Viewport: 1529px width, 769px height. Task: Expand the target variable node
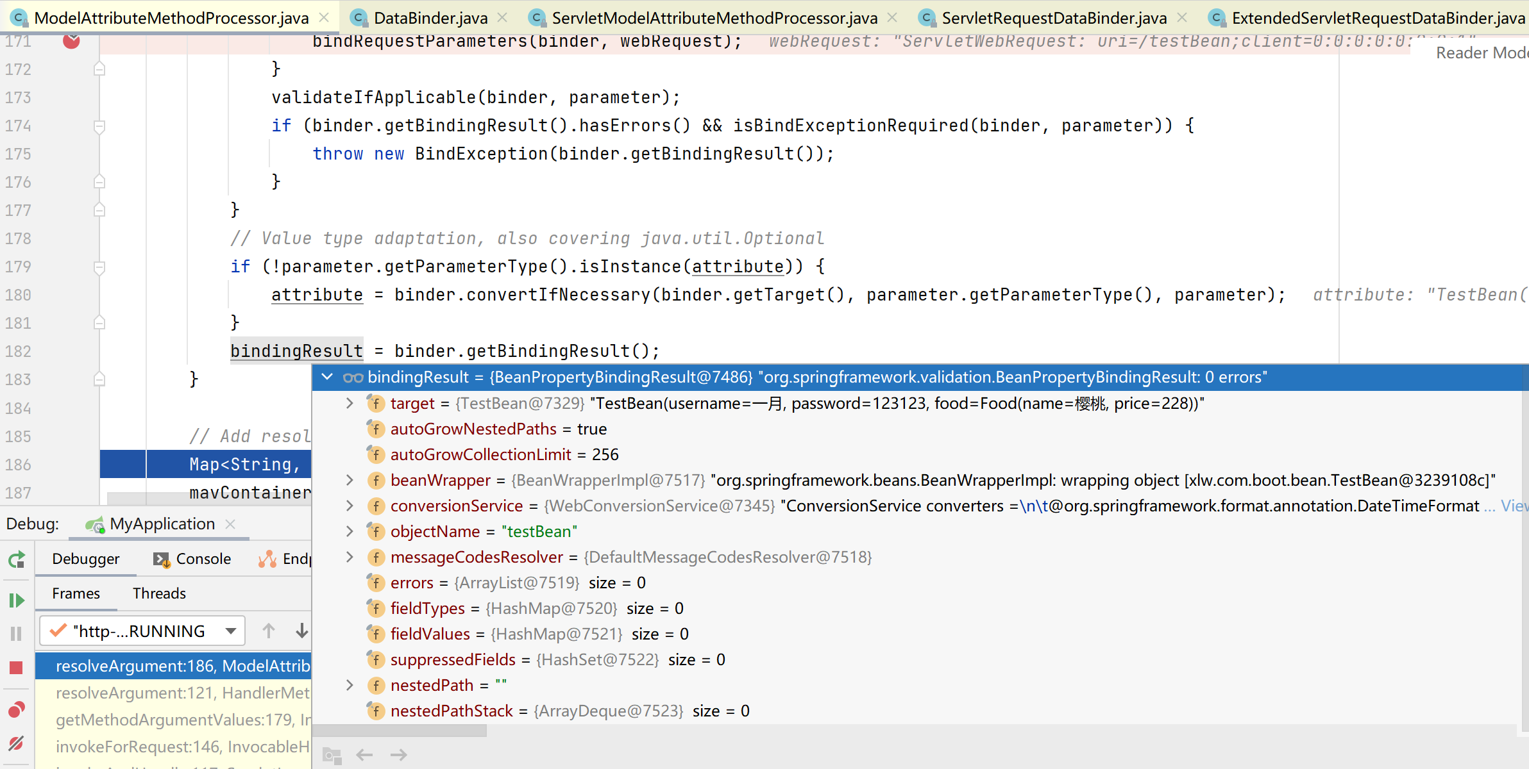350,403
